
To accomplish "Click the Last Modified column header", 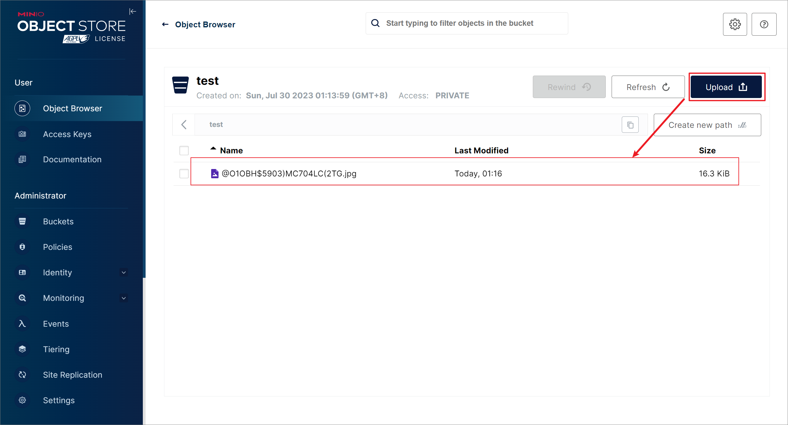I will click(481, 151).
